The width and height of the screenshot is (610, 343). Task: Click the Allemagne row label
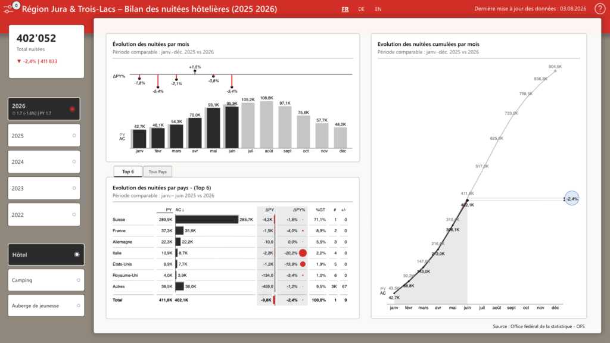123,242
